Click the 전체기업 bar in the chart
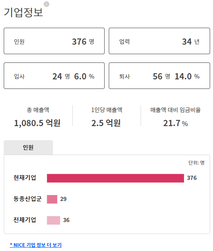 (x=53, y=220)
